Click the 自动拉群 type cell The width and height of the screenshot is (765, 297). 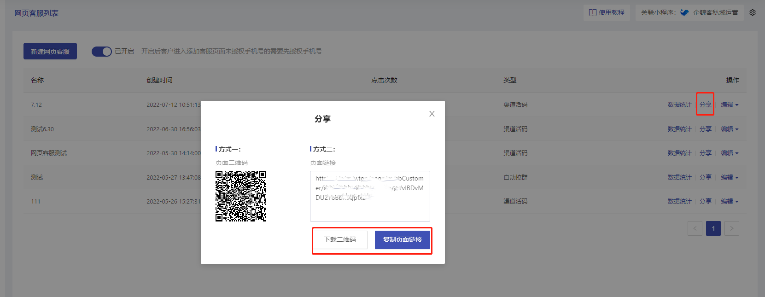tap(515, 177)
